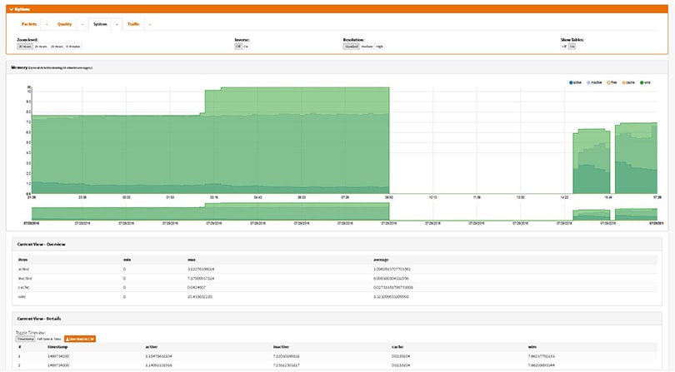The height and width of the screenshot is (372, 675).
Task: Open the Packets tab
Action: click(28, 24)
